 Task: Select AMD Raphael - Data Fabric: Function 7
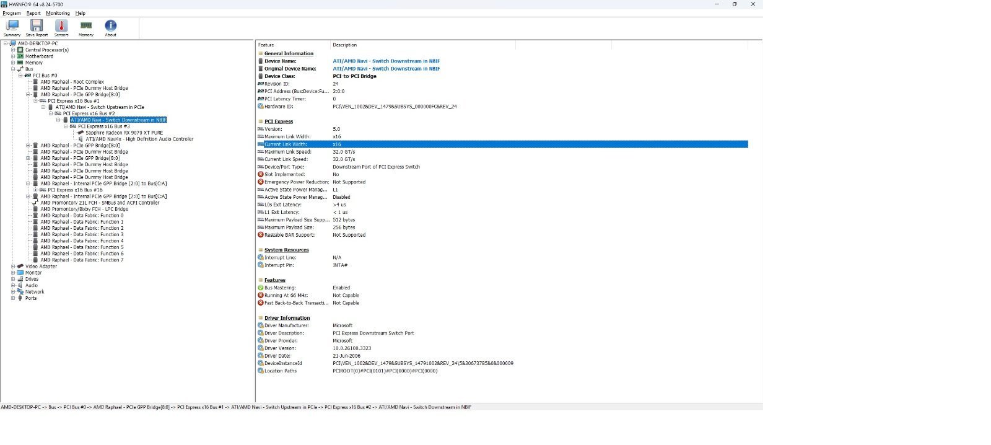[82, 260]
